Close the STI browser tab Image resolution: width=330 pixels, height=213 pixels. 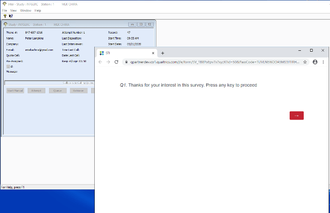[153, 53]
